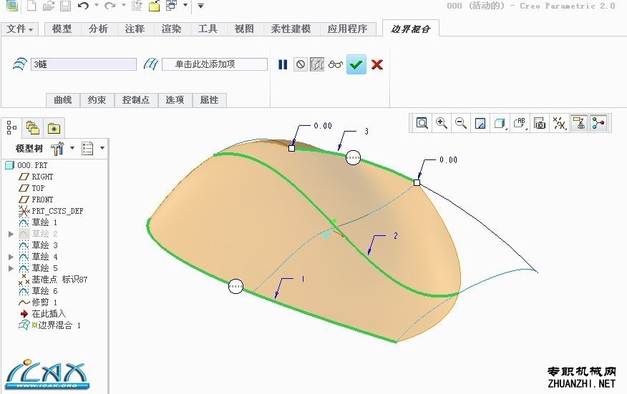The height and width of the screenshot is (394, 627).
Task: Open the 注释 ribbon tab
Action: [x=135, y=29]
